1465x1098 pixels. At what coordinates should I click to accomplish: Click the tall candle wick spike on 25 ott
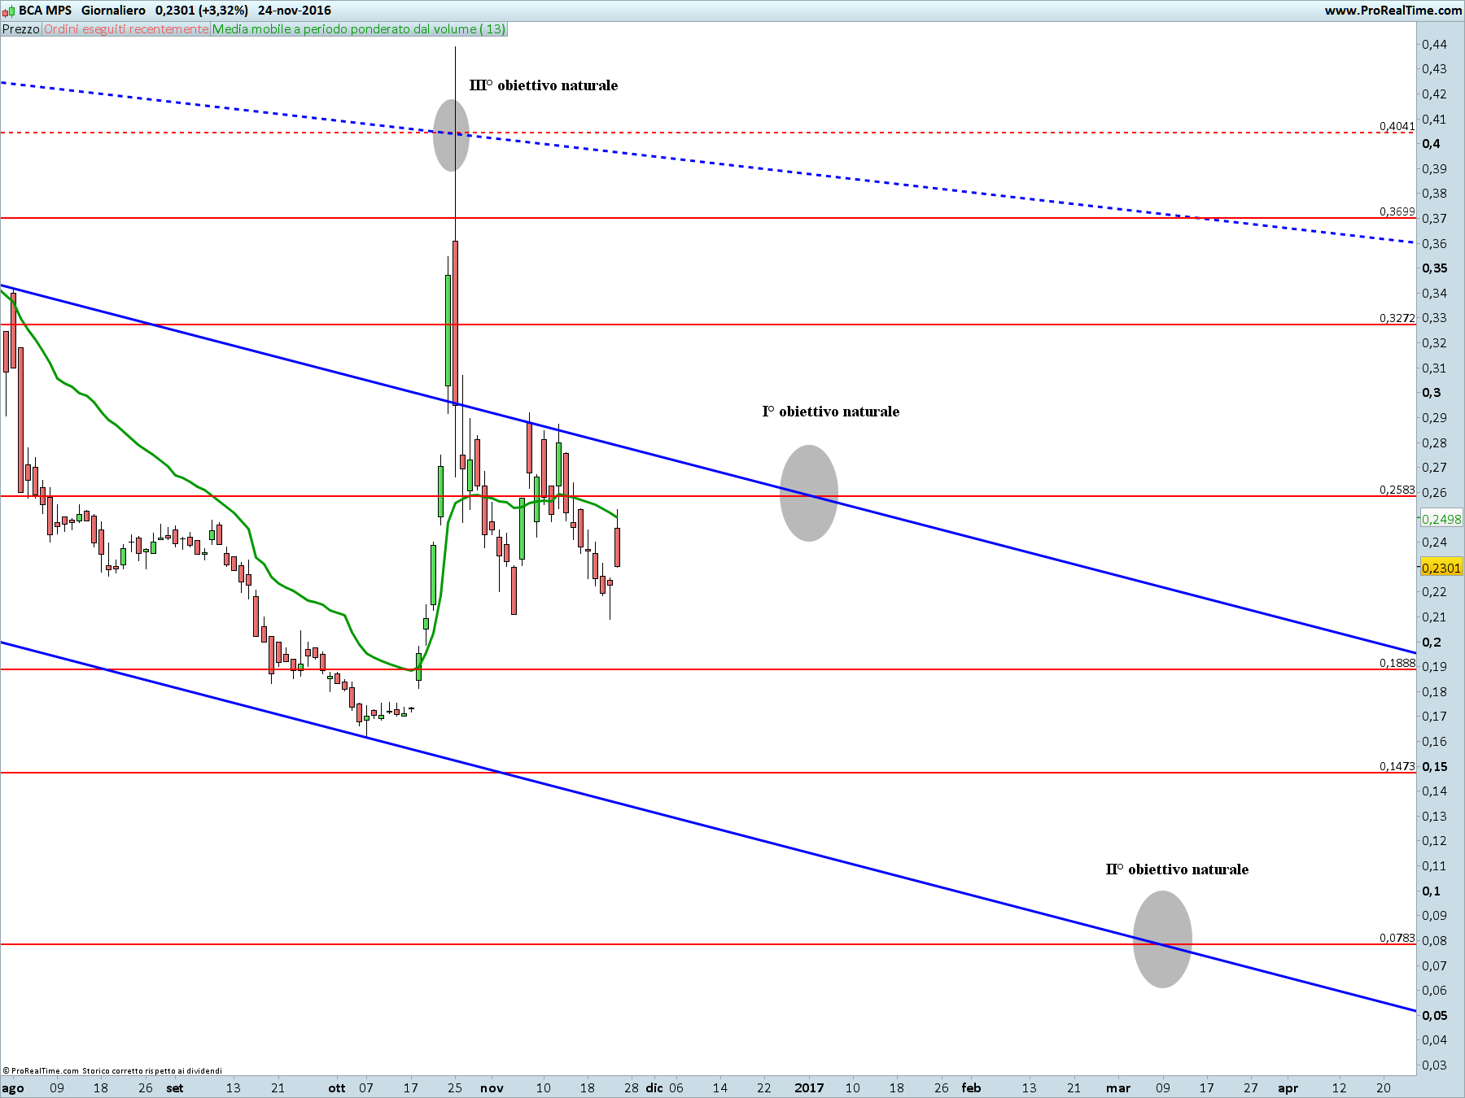[455, 143]
